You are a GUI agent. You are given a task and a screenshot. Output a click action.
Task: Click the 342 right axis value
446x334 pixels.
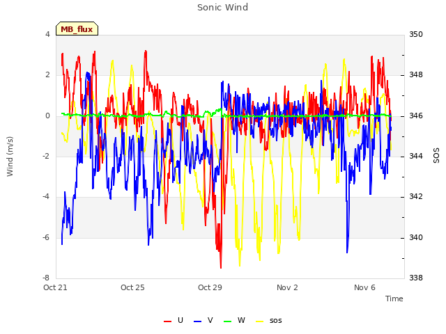coord(416,196)
